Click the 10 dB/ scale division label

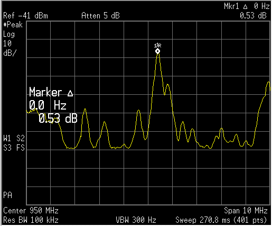(x=9, y=48)
